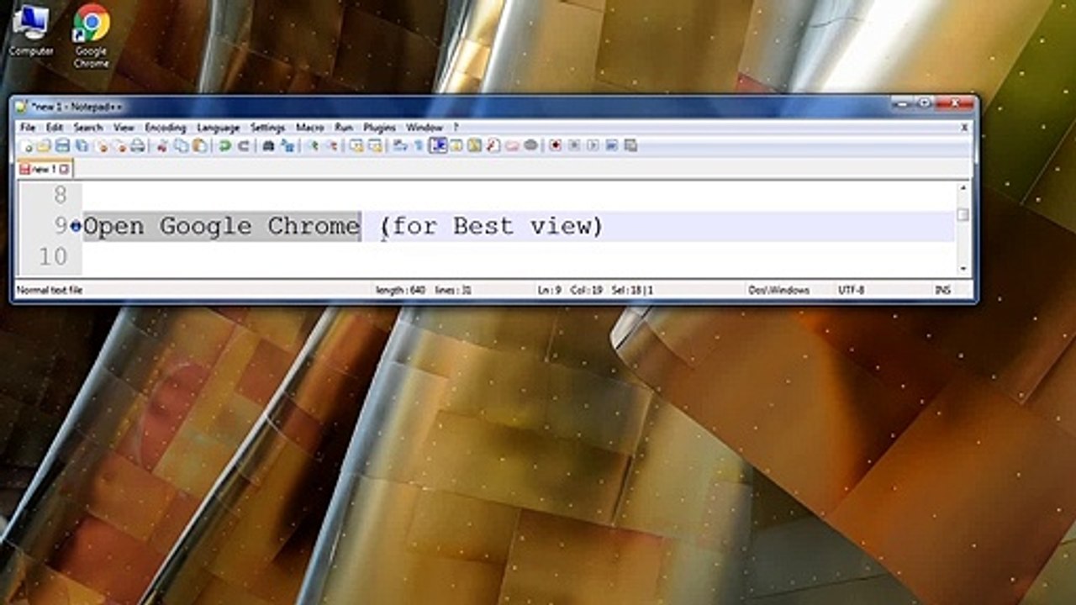Image resolution: width=1076 pixels, height=605 pixels.
Task: Click the text '(for Best view)'
Action: (491, 226)
